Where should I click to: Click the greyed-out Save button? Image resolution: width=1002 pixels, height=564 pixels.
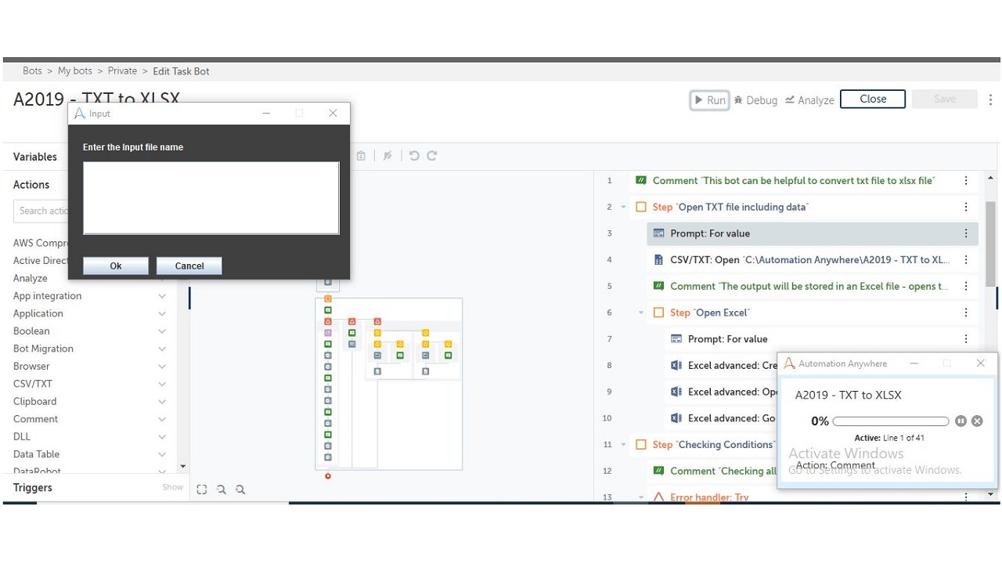pyautogui.click(x=945, y=99)
